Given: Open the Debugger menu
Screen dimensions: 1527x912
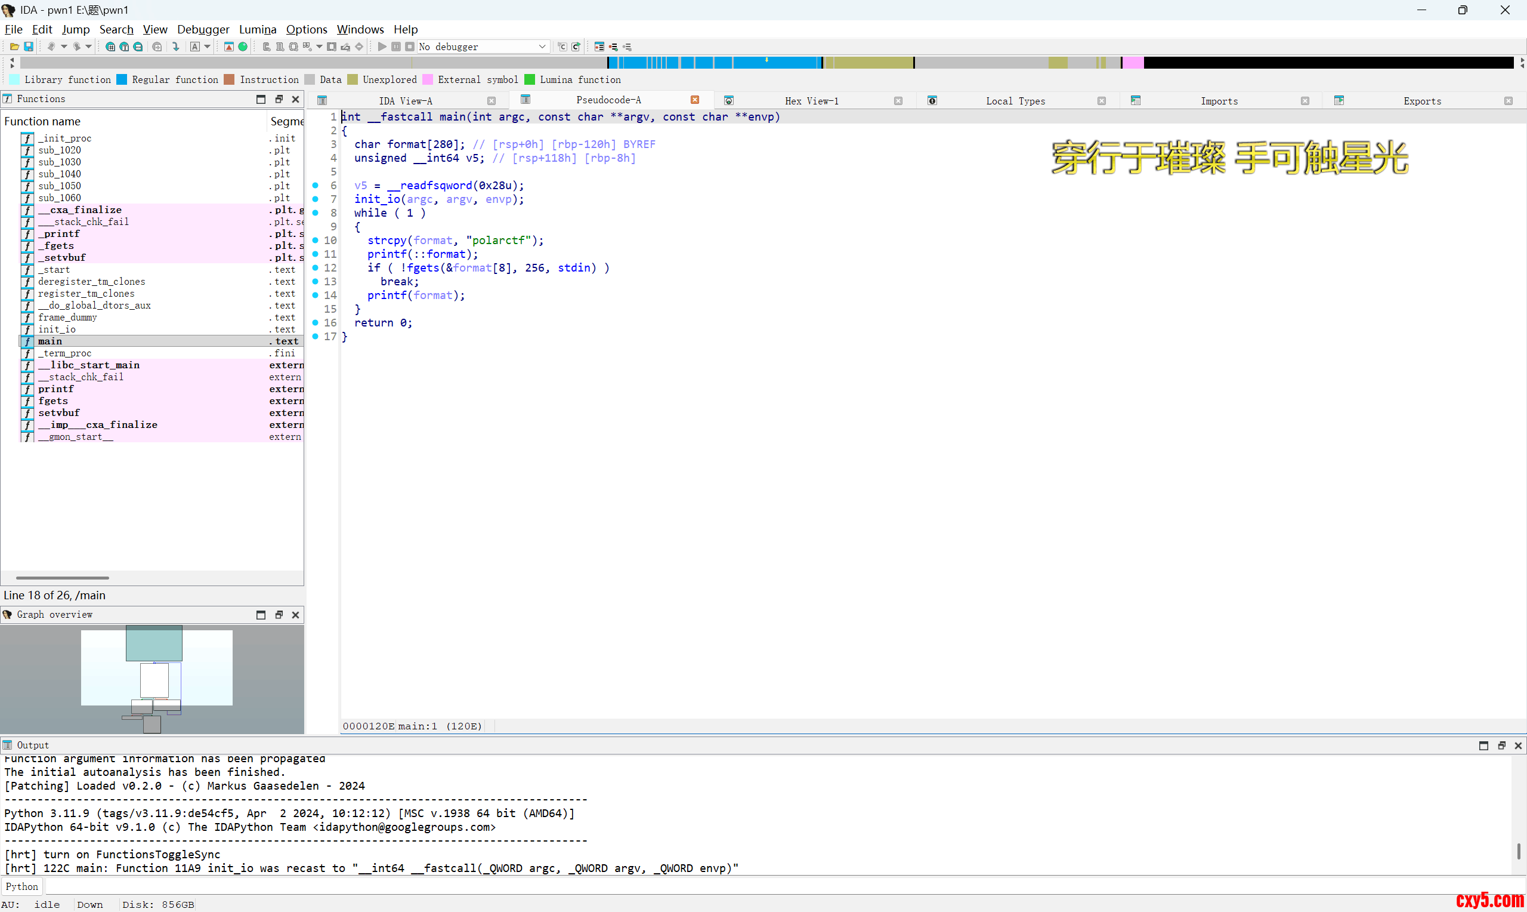Looking at the screenshot, I should coord(203,29).
